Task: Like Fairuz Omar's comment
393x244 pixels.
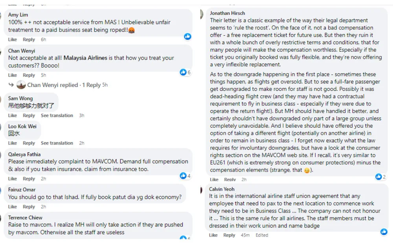Action: coord(13,207)
